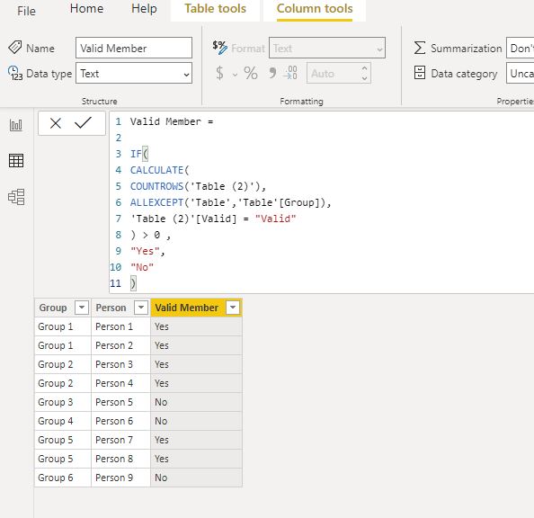
Task: Cancel formula with the X icon
Action: (56, 123)
